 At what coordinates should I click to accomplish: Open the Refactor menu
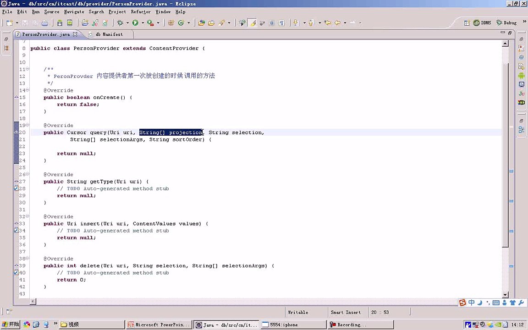(x=141, y=12)
